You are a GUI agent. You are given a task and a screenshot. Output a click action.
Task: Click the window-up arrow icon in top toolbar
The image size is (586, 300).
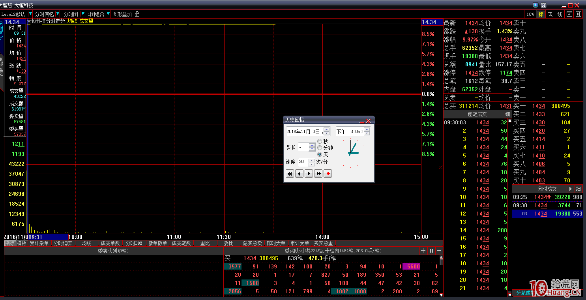tap(569, 14)
